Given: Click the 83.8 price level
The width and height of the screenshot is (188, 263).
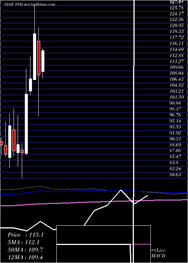Looking at the screenshot, I should pyautogui.click(x=174, y=163).
